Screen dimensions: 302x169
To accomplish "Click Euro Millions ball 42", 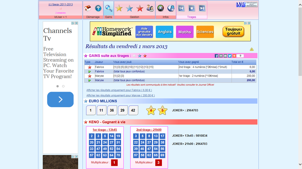I will [x=133, y=110].
